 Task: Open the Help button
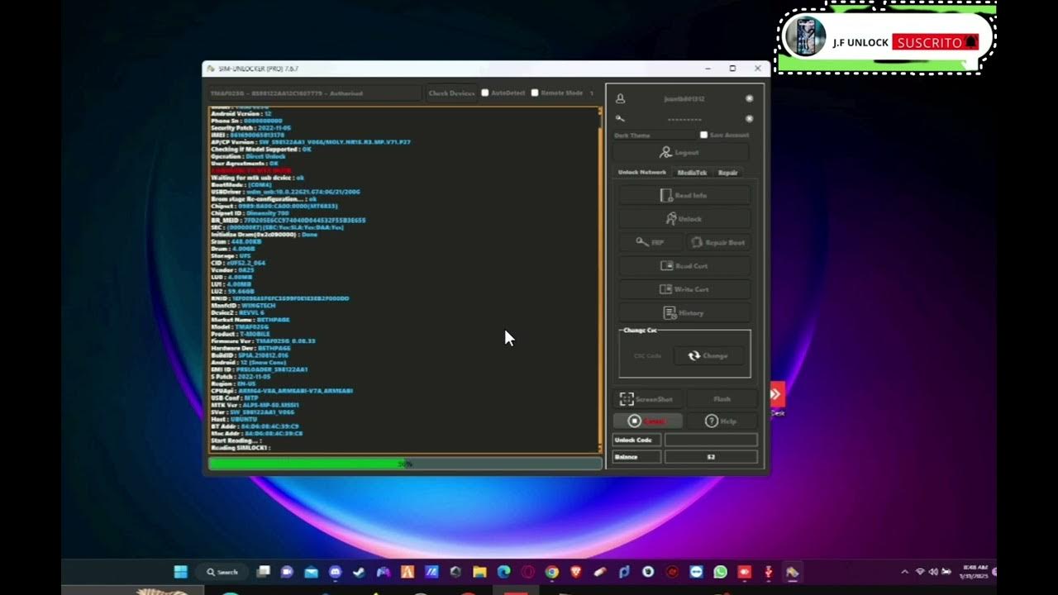tap(722, 421)
